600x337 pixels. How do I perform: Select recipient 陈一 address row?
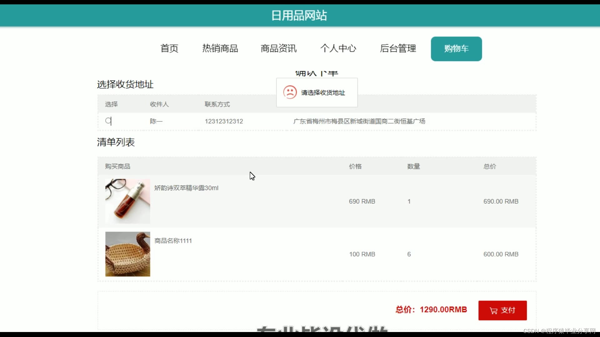point(156,121)
